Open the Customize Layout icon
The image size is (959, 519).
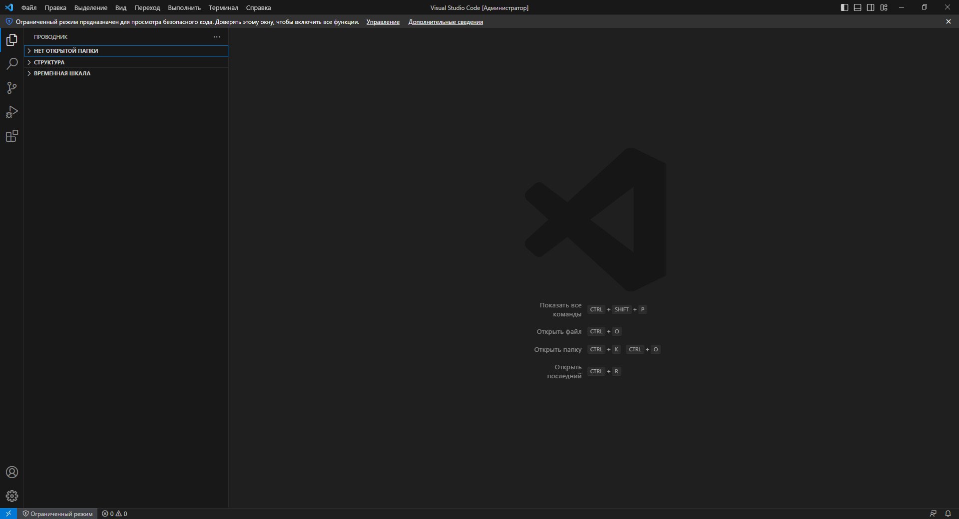click(x=884, y=7)
